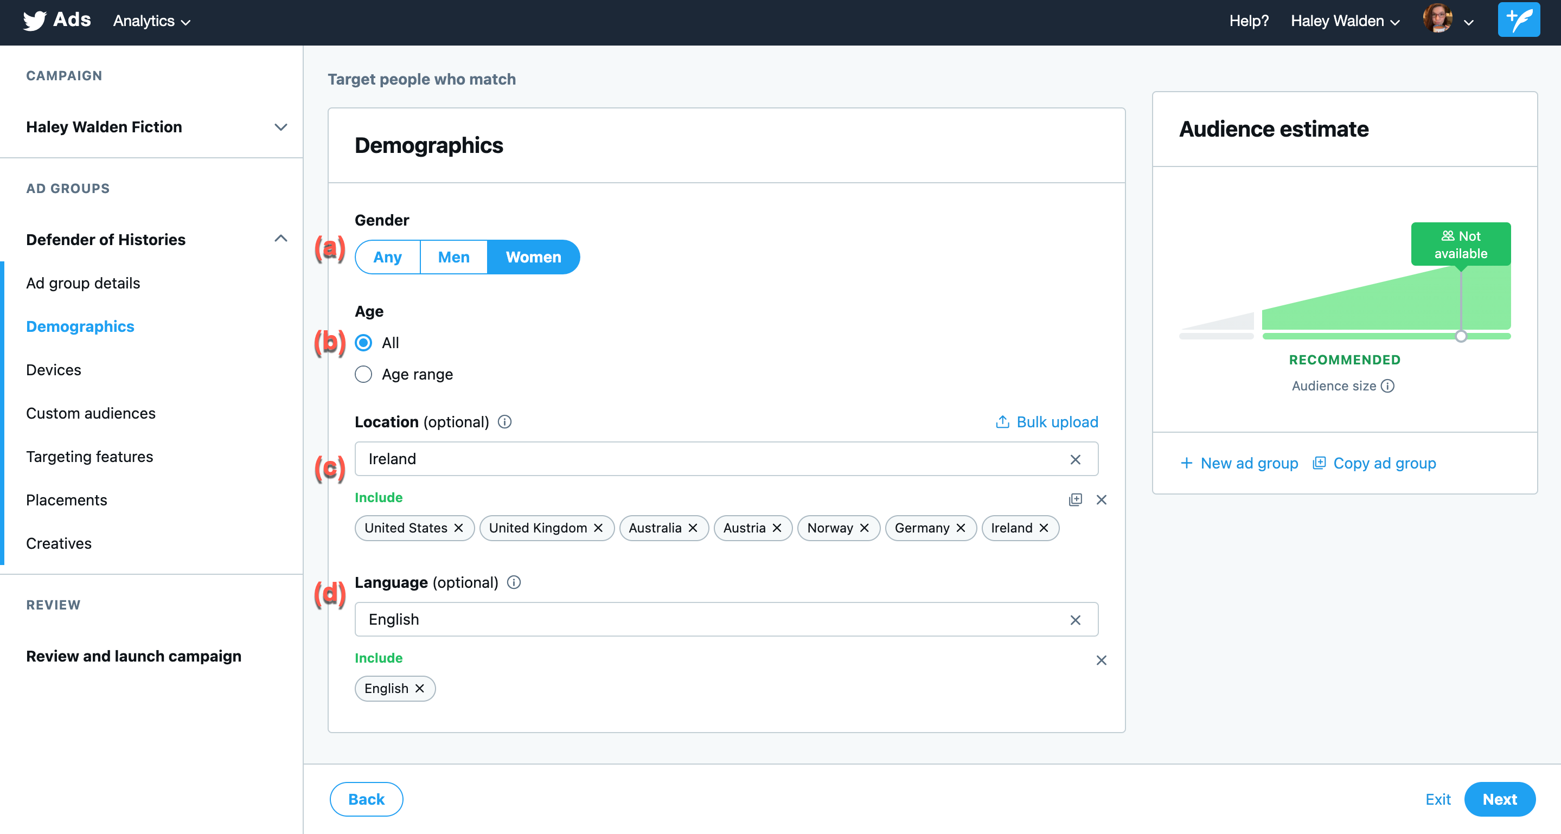Click the Location info icon

tap(505, 421)
